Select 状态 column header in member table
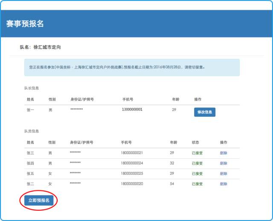 coord(195,142)
